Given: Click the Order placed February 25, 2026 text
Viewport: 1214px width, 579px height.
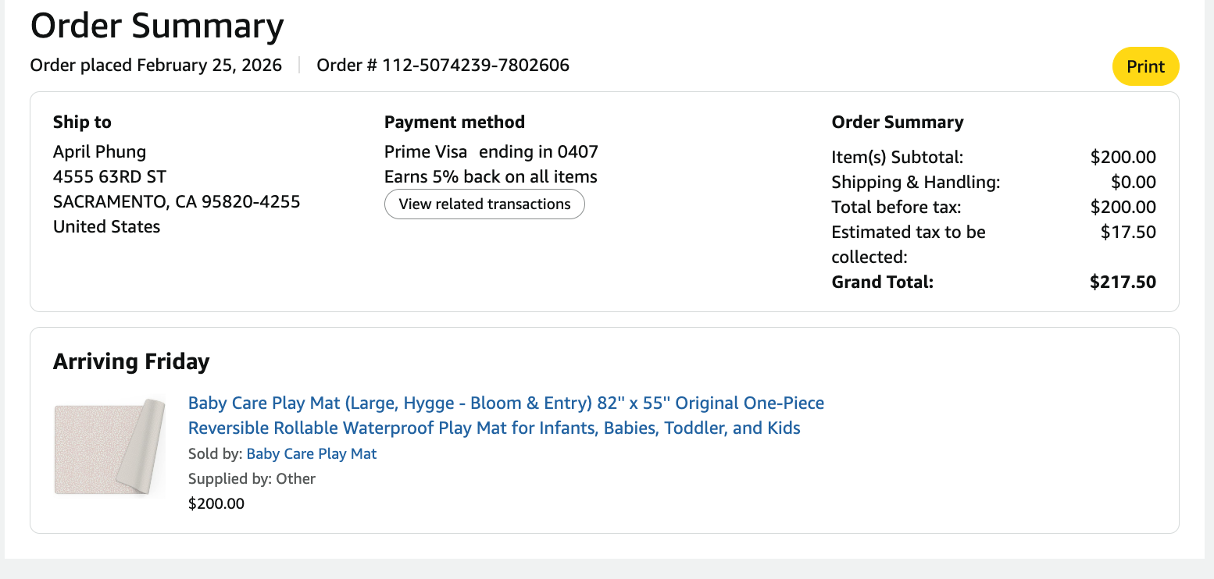Looking at the screenshot, I should (156, 66).
